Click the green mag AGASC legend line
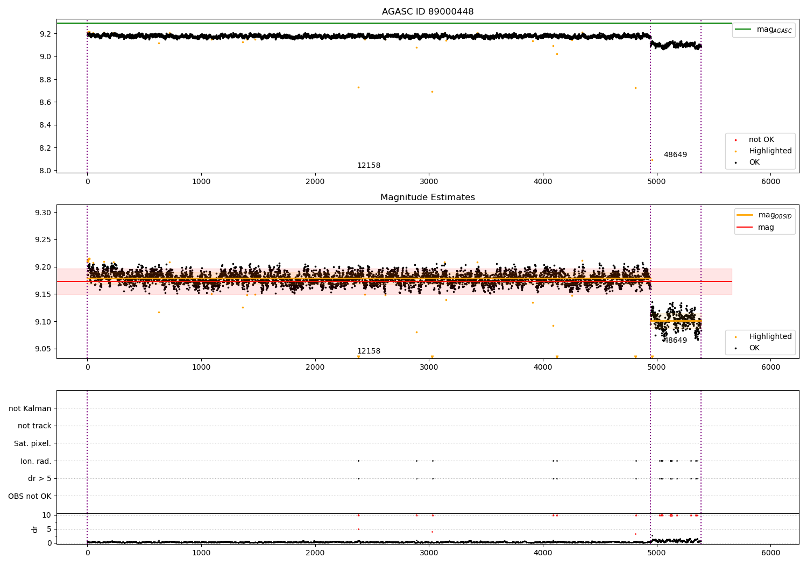The height and width of the screenshot is (565, 807). (744, 30)
